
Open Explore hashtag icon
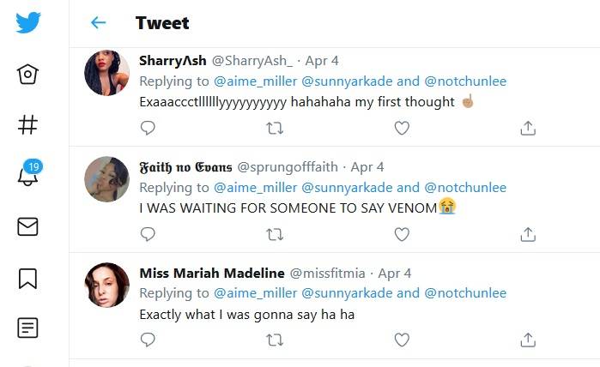27,125
